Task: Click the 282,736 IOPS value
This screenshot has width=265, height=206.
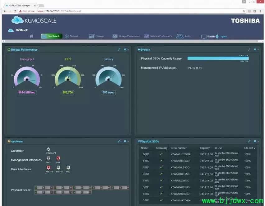Action: (67, 93)
